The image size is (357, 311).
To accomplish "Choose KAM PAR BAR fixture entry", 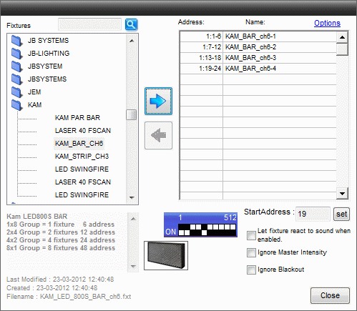I will pyautogui.click(x=77, y=118).
